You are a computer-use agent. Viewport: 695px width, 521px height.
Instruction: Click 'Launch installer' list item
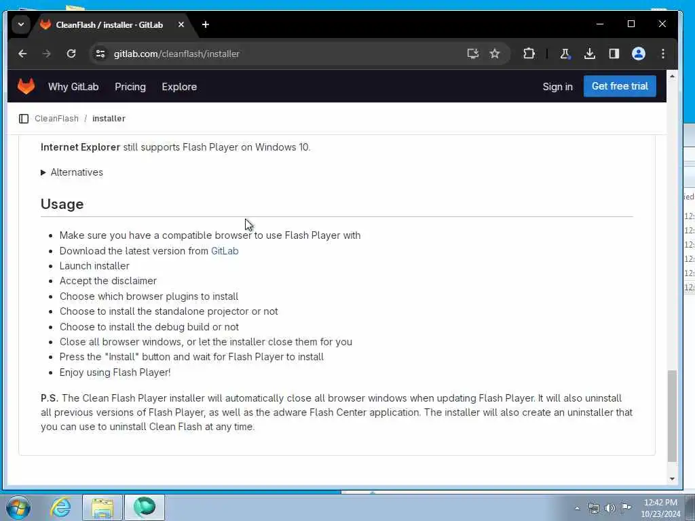[x=94, y=266]
